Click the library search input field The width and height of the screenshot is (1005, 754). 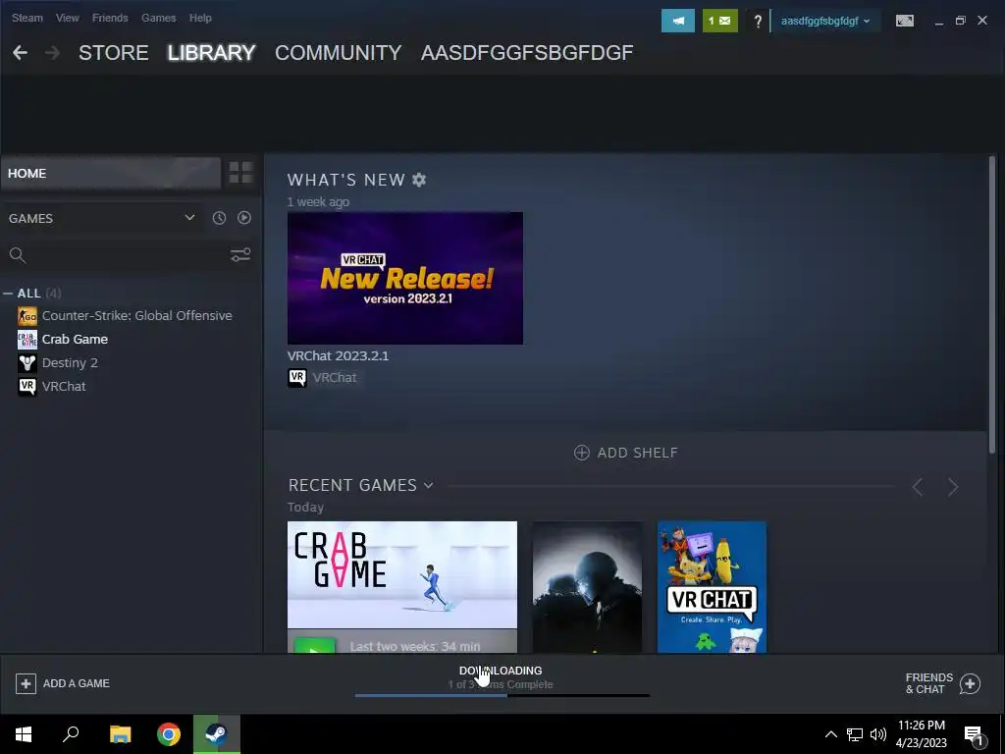(x=129, y=255)
